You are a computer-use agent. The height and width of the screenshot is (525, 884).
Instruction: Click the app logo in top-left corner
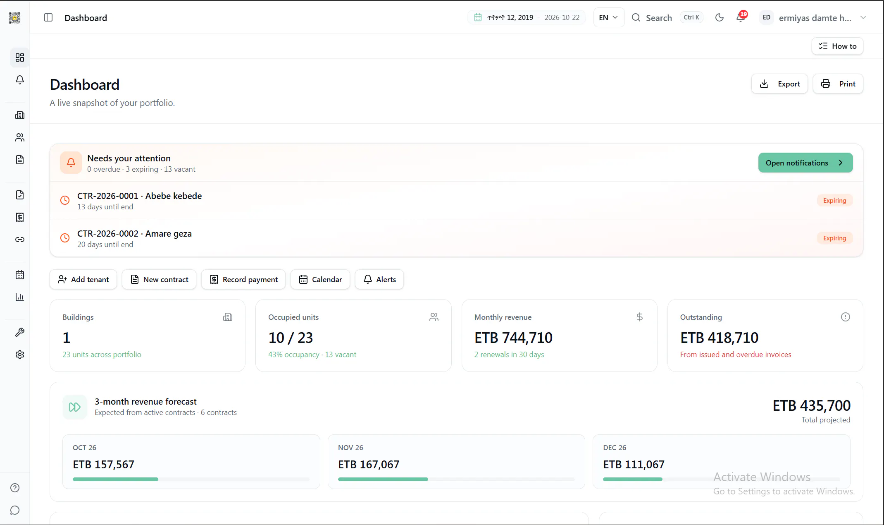coord(15,17)
